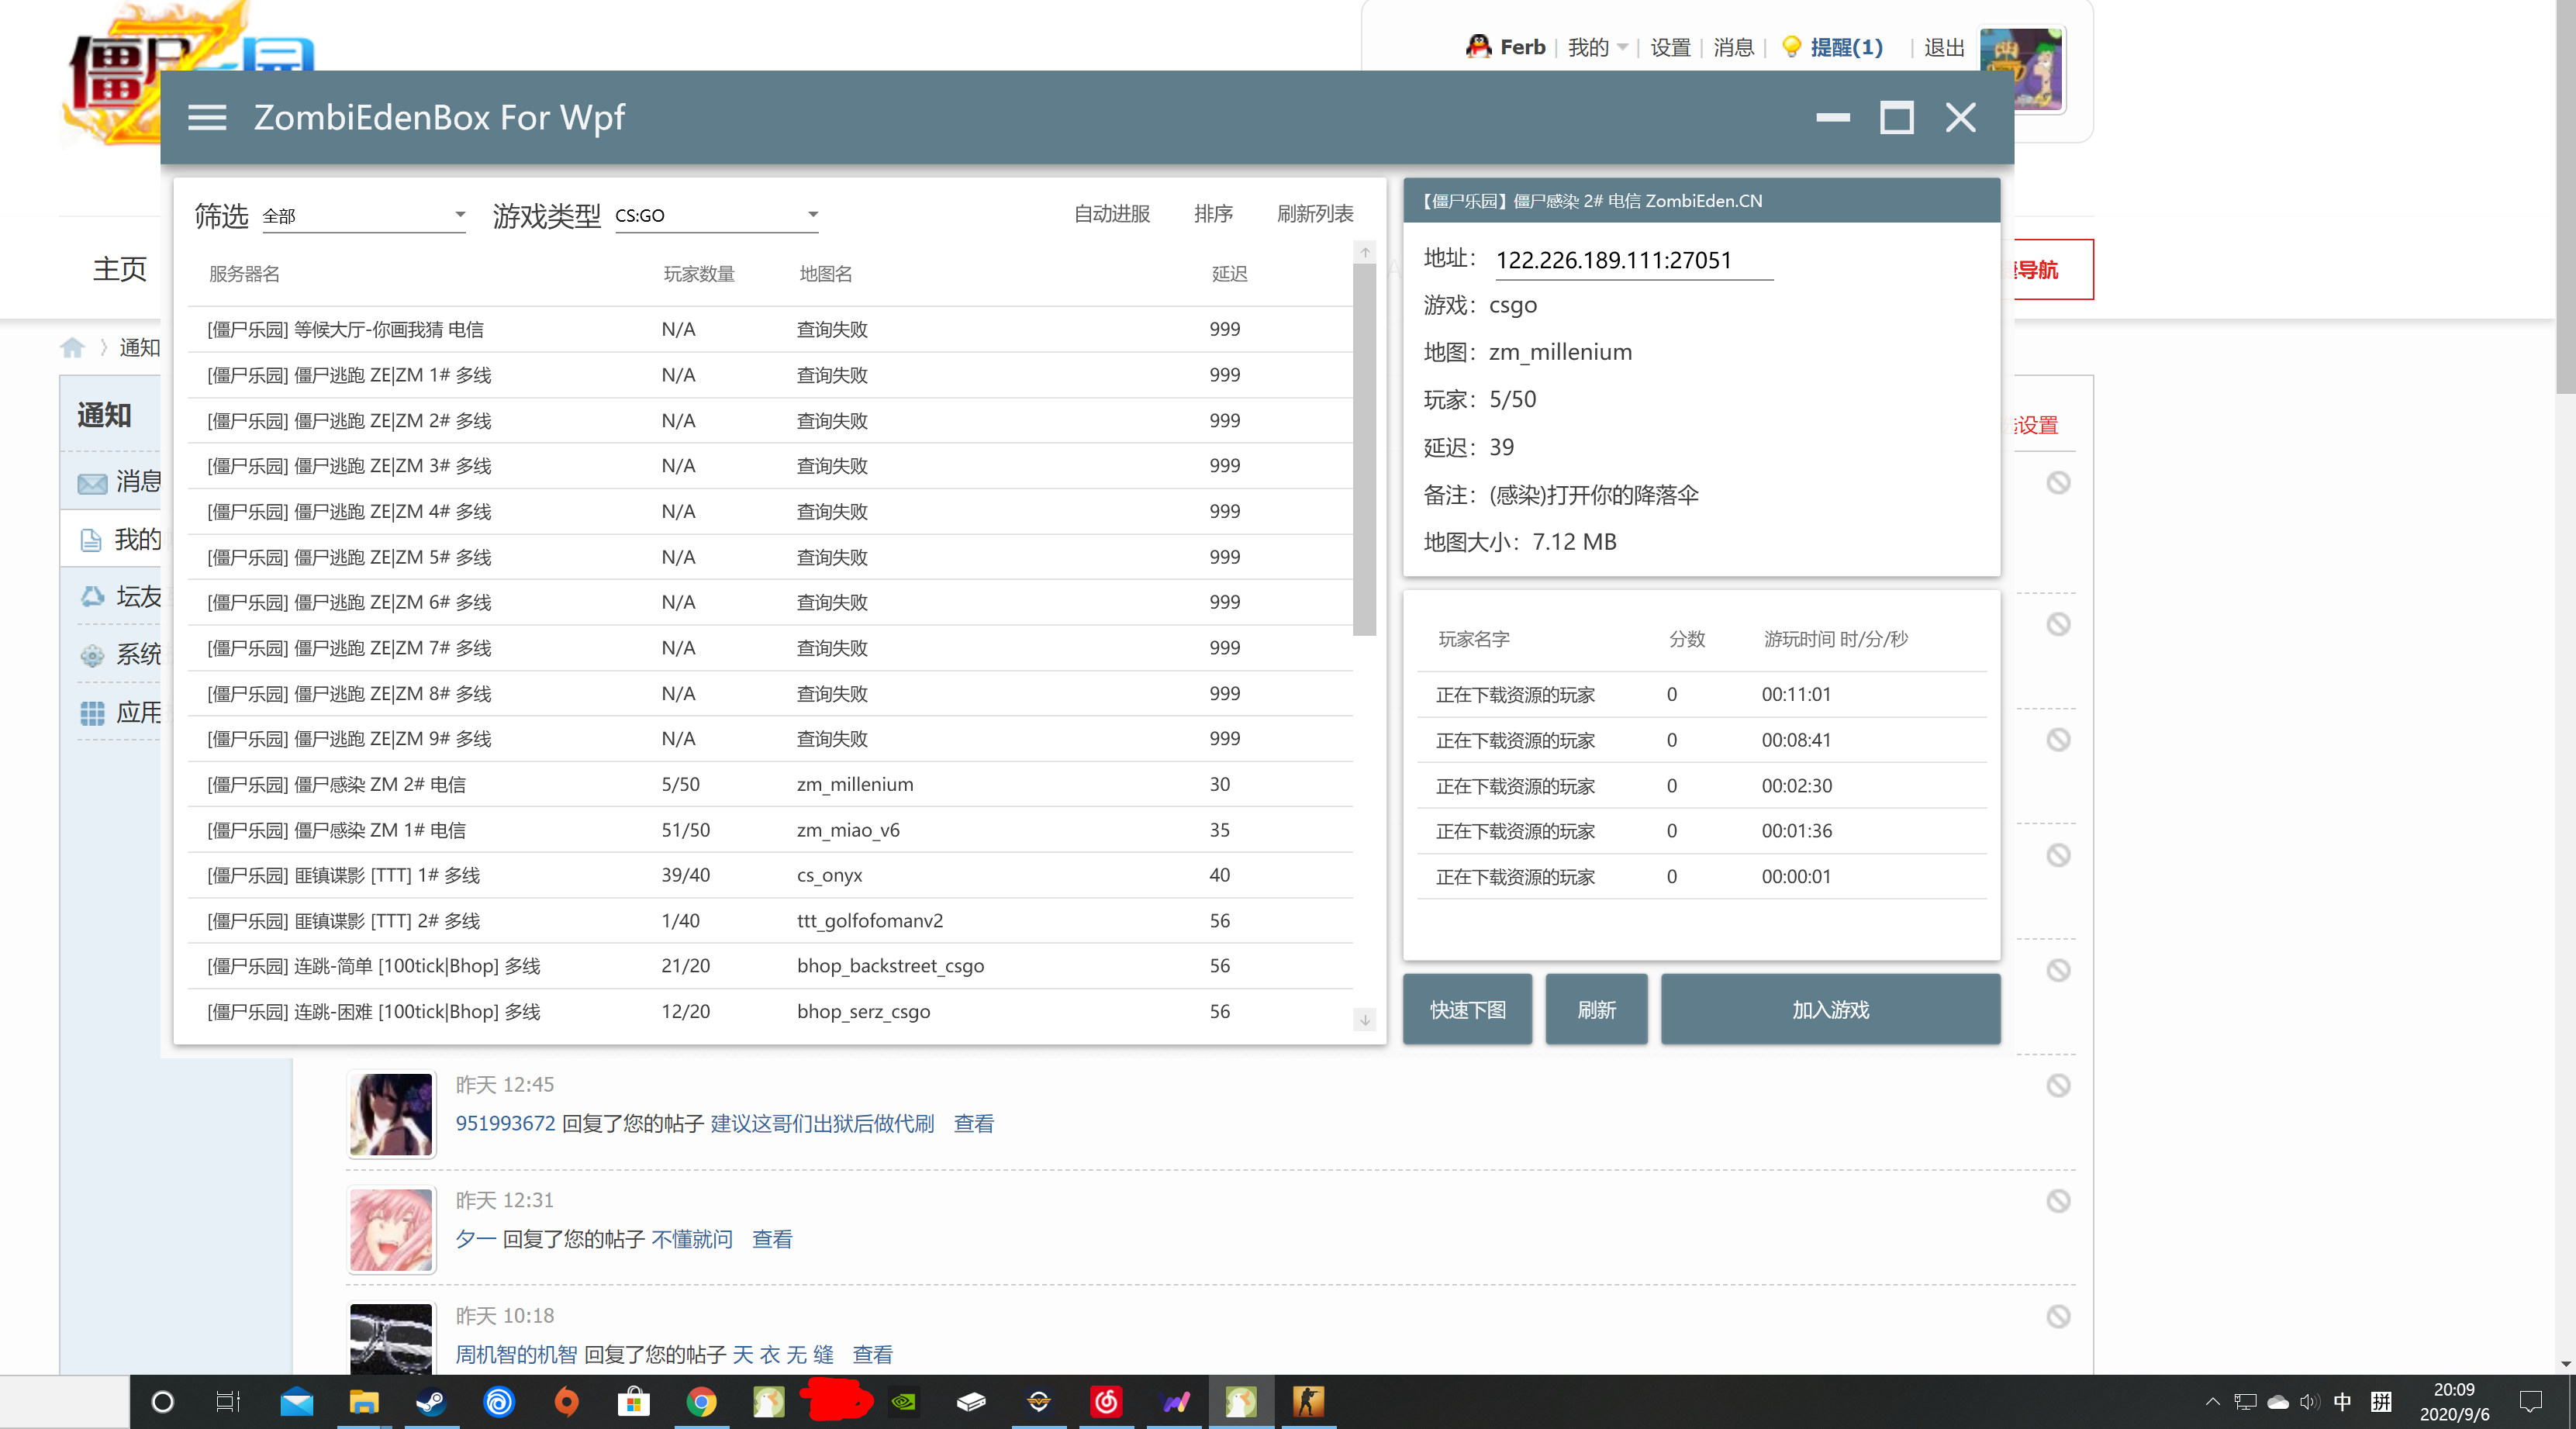Viewport: 2576px width, 1429px height.
Task: Click the 快速下图 button
Action: point(1467,1009)
